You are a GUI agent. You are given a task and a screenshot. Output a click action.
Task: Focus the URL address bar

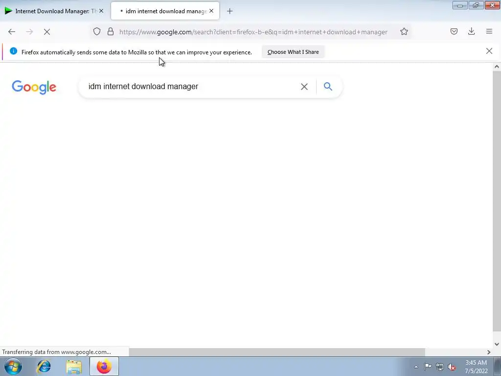click(x=253, y=32)
